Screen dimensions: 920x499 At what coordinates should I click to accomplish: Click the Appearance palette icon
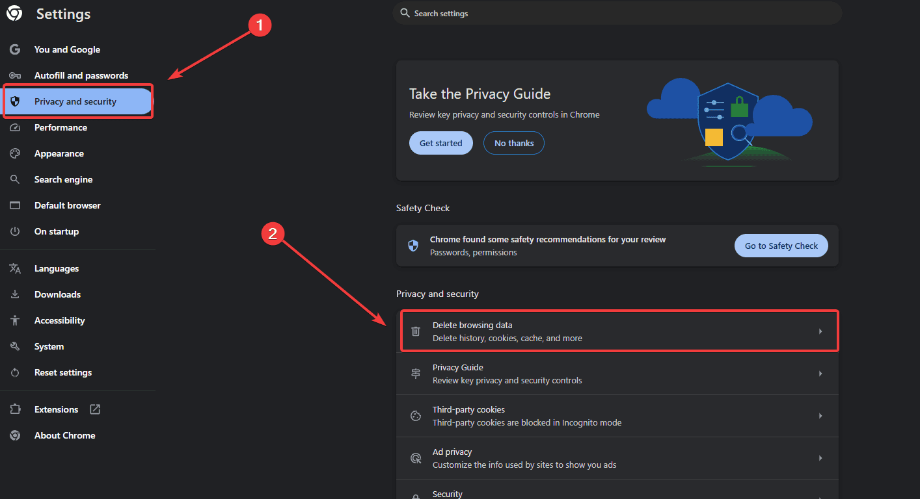[x=15, y=153]
